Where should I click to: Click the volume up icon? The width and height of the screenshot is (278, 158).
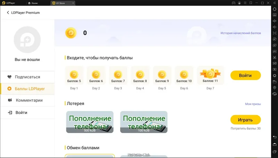click(275, 21)
